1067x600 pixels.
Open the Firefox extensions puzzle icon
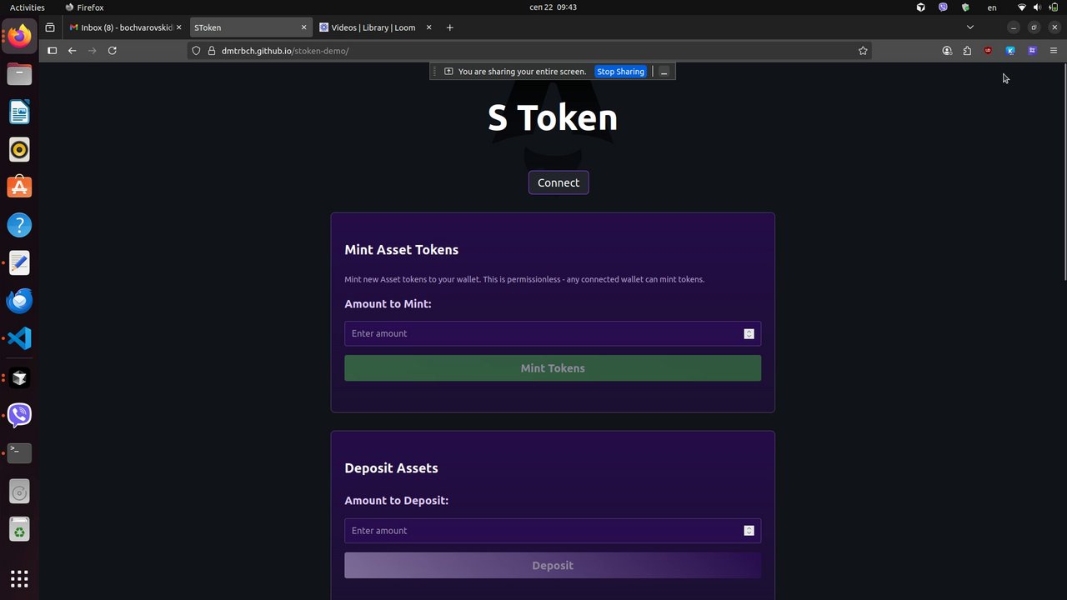click(x=967, y=51)
